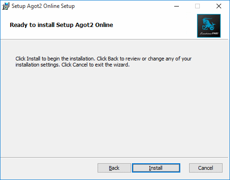The image size is (230, 180).
Task: Click the text line "Click Cancel to exit the wizard"
Action: [x=95, y=65]
